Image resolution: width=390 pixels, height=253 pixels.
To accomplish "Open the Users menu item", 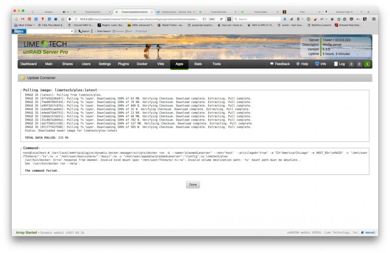I will pos(86,64).
